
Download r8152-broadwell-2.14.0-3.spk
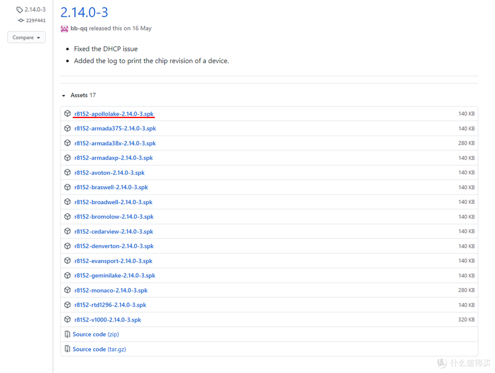click(113, 202)
